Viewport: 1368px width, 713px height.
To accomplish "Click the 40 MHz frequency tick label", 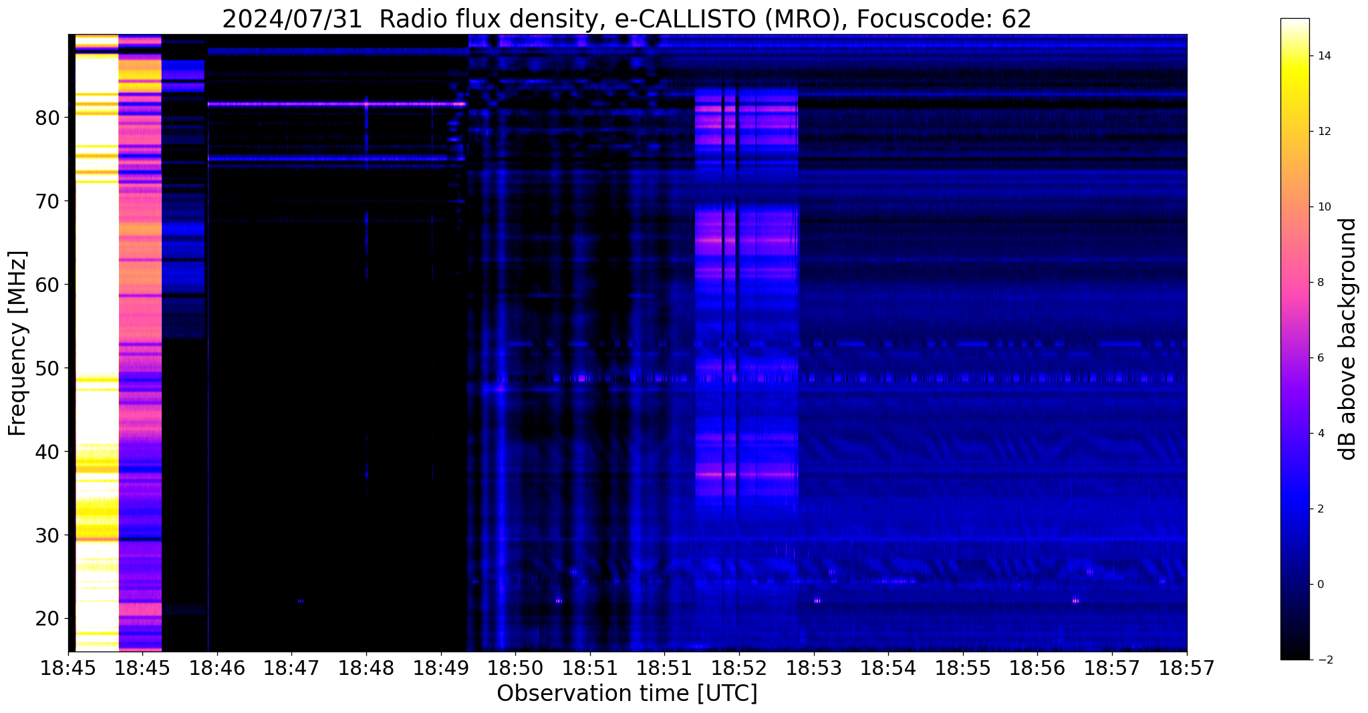I will (47, 452).
